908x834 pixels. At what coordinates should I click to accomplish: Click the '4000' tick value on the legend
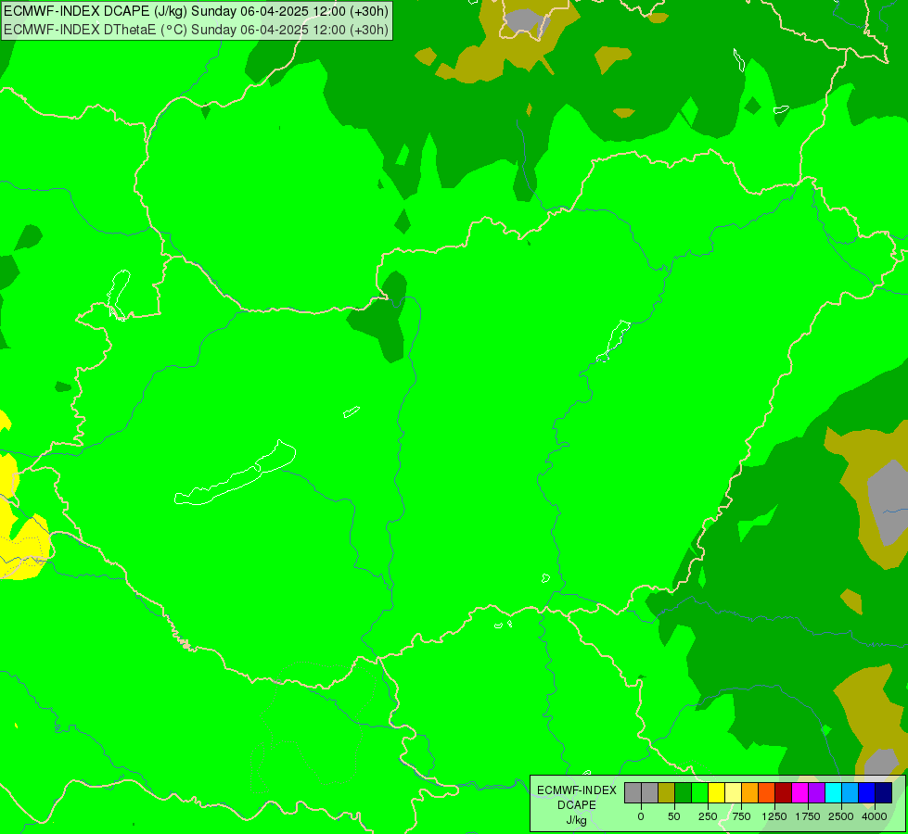click(875, 816)
